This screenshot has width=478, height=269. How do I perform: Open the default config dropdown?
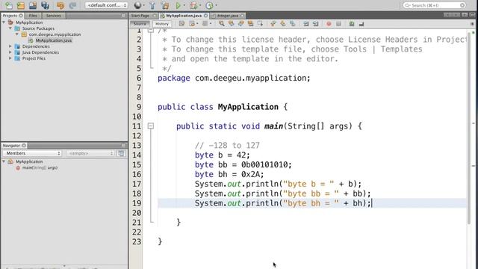(x=106, y=5)
